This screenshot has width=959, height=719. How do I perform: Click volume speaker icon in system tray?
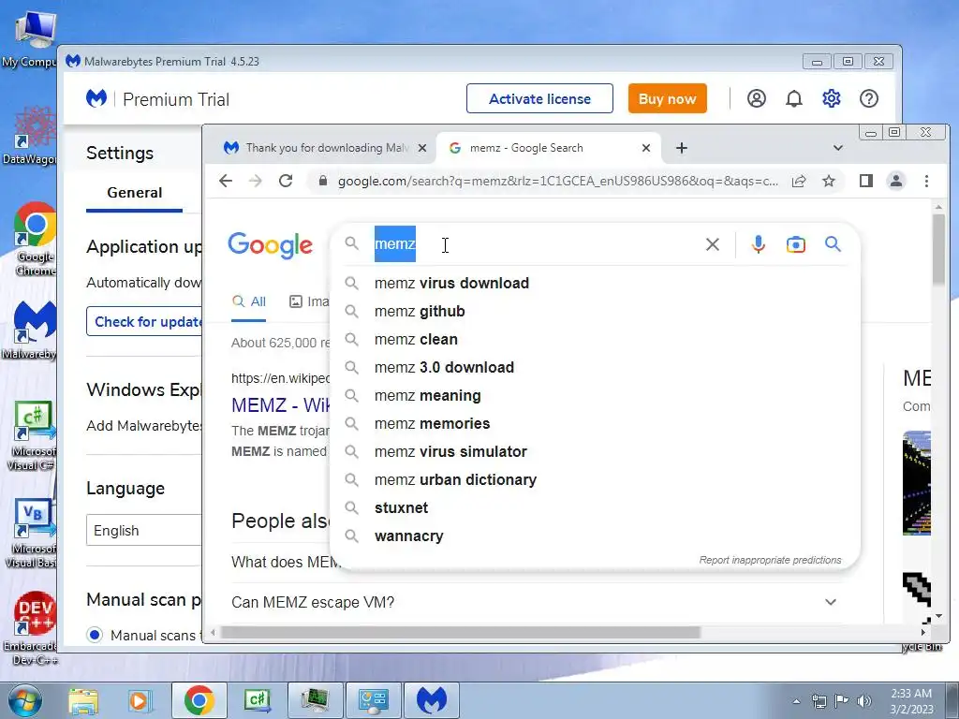click(x=864, y=701)
